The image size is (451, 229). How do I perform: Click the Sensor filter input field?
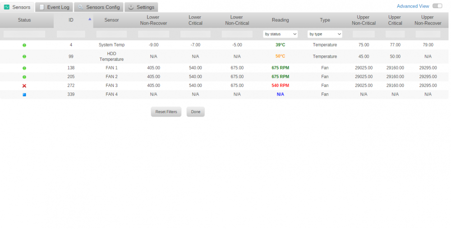click(x=111, y=34)
